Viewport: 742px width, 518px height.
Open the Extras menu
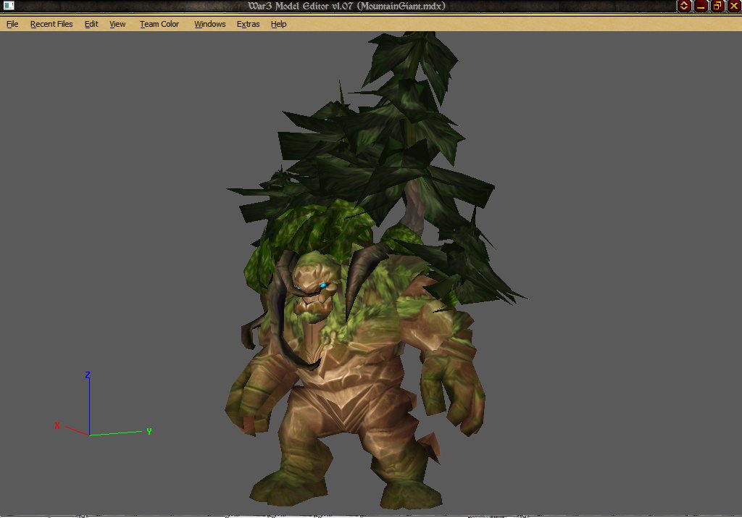(248, 24)
